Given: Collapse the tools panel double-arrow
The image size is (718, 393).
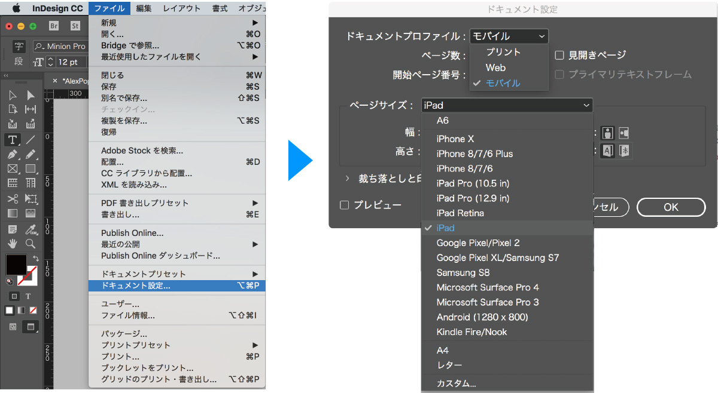Looking at the screenshot, I should click(6, 75).
